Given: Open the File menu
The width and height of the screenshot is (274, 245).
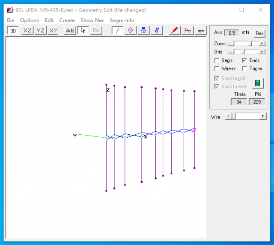Looking at the screenshot, I should (10, 21).
